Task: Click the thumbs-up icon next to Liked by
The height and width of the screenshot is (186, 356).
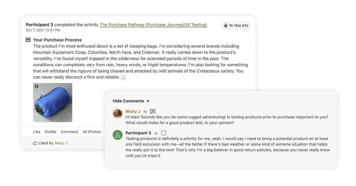Action: 35,143
